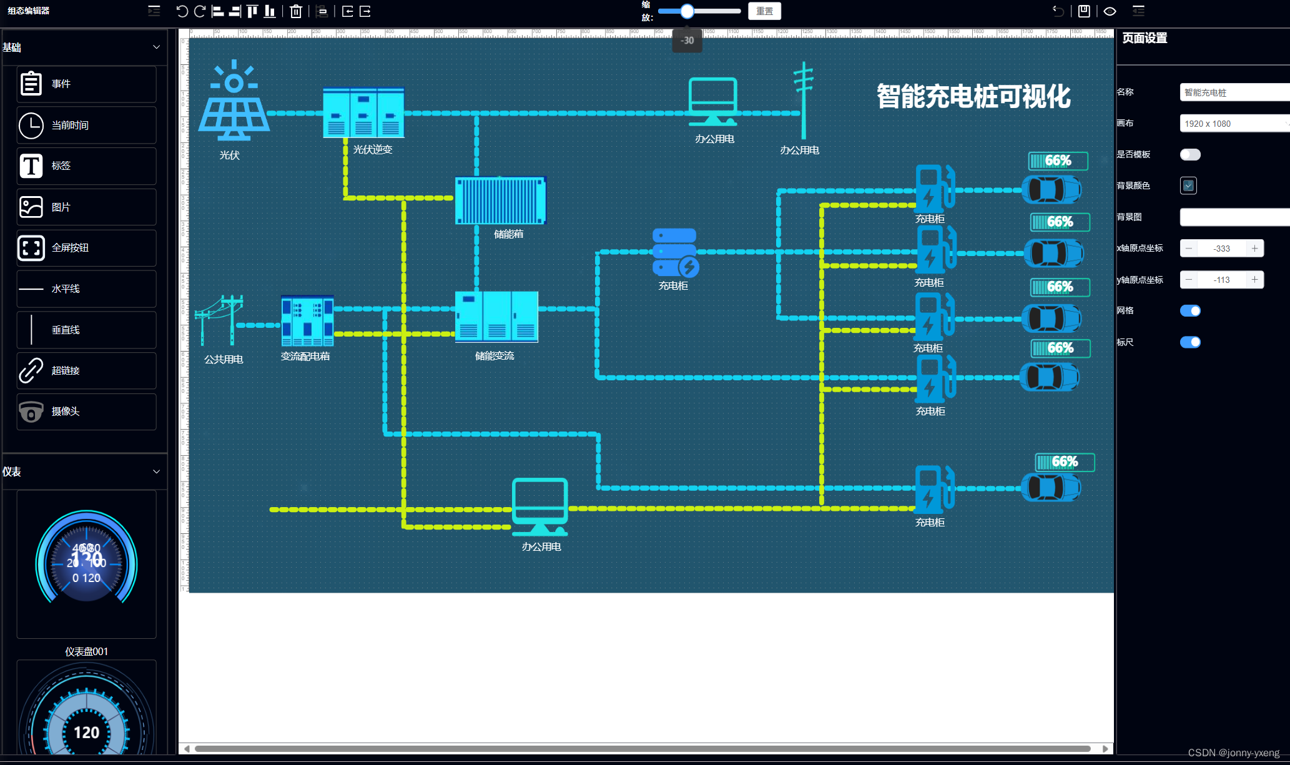Click the import arrow-in icon
Viewport: 1290px width, 765px height.
348,11
